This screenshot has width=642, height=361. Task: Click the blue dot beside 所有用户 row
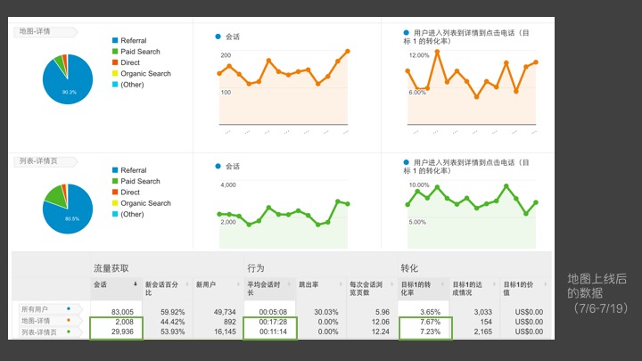pos(68,309)
